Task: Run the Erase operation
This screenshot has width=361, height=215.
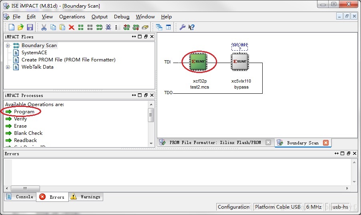Action: pyautogui.click(x=20, y=126)
